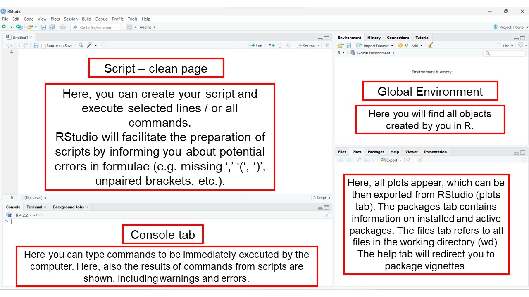This screenshot has height=297, width=529.
Task: Click Import Dataset button
Action: point(374,46)
